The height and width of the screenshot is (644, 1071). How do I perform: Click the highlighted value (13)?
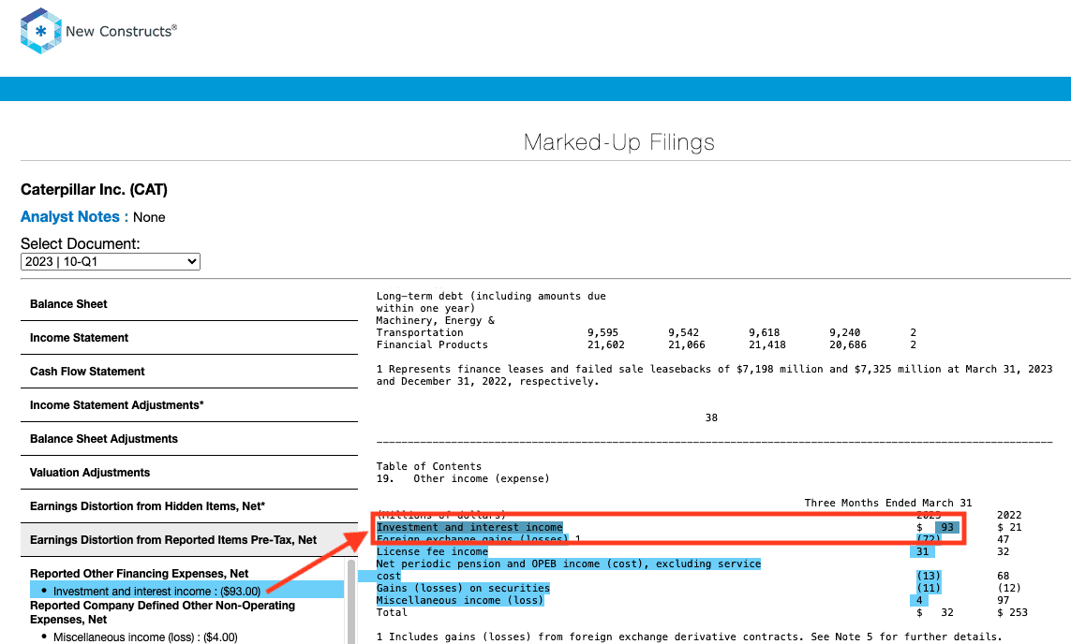click(929, 576)
